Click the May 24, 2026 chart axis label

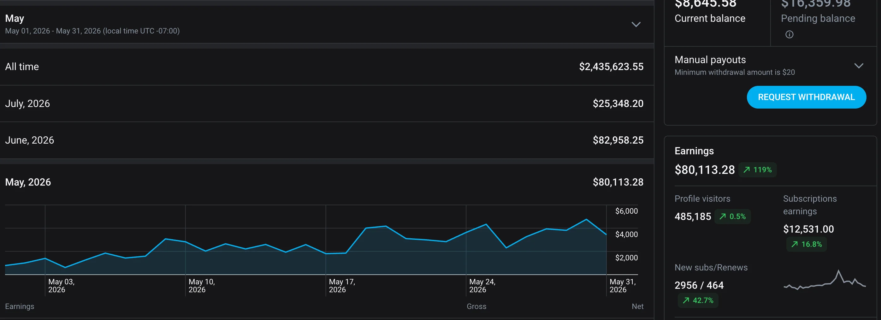click(x=482, y=286)
